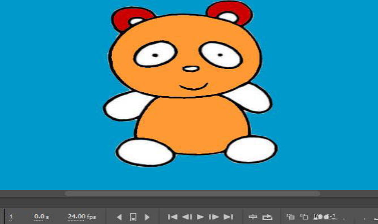Step back one frame

(187, 217)
